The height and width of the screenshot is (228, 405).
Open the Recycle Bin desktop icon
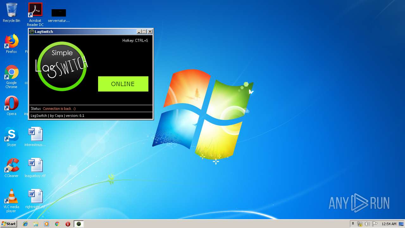point(11,13)
